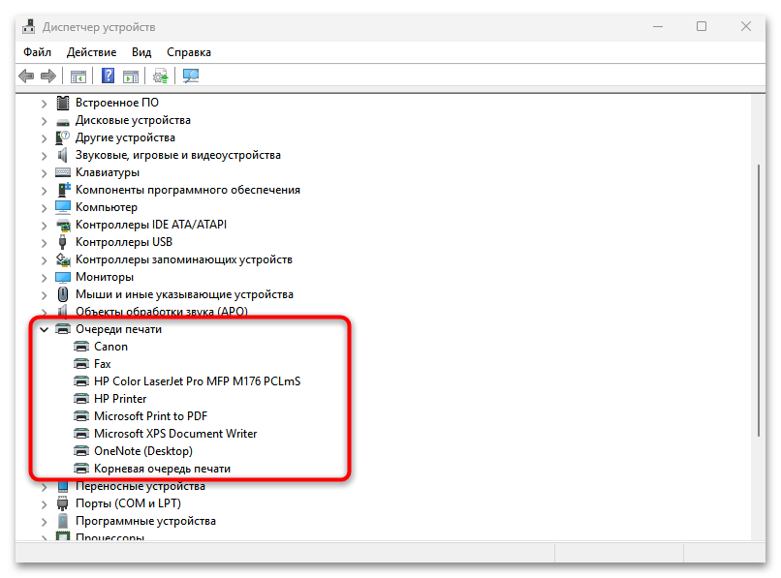Click the Microsoft Print to PDF icon
The image size is (781, 578).
tap(81, 415)
